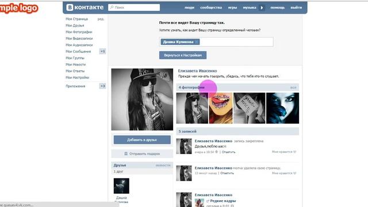
Task: Open Мои Аудиозаписи in sidebar
Action: tap(79, 45)
